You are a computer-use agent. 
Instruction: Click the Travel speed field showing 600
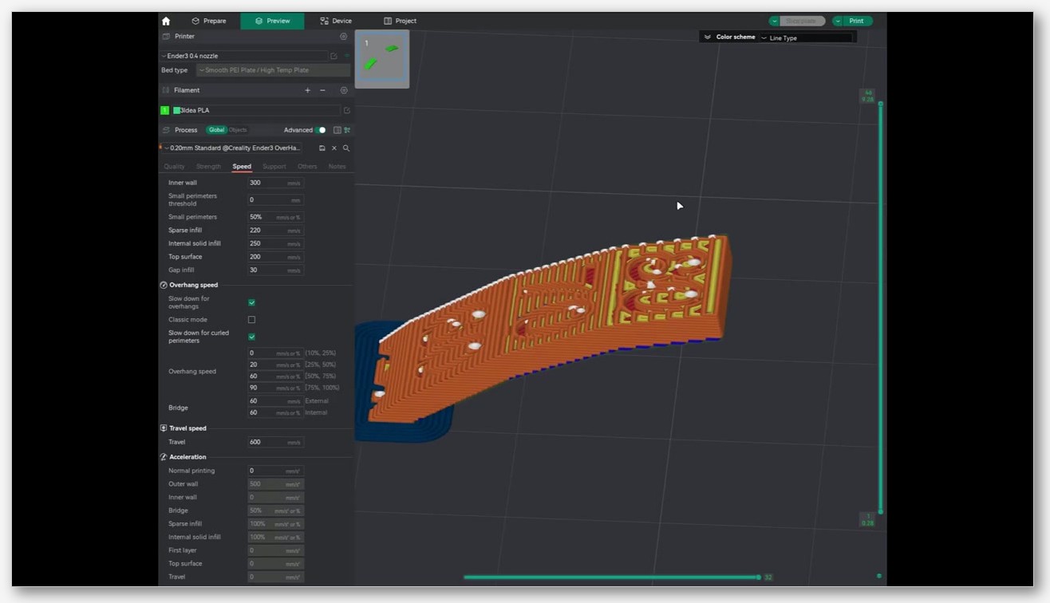click(275, 442)
